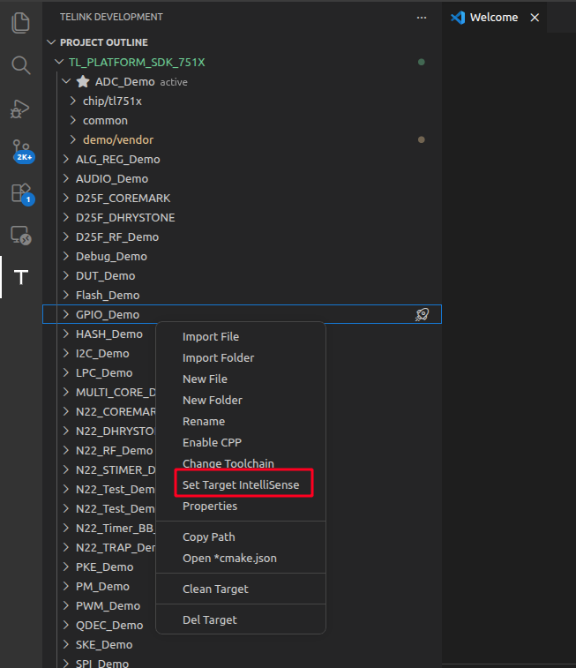Expand the GPIO_Demo target
The image size is (576, 668).
[66, 314]
